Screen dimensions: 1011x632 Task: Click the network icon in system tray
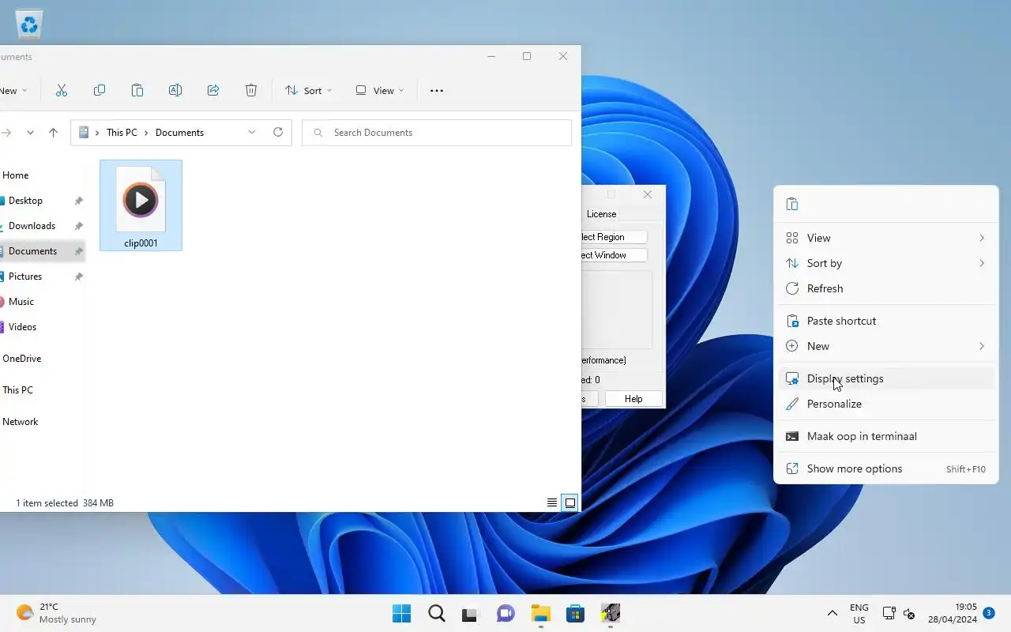click(x=889, y=613)
